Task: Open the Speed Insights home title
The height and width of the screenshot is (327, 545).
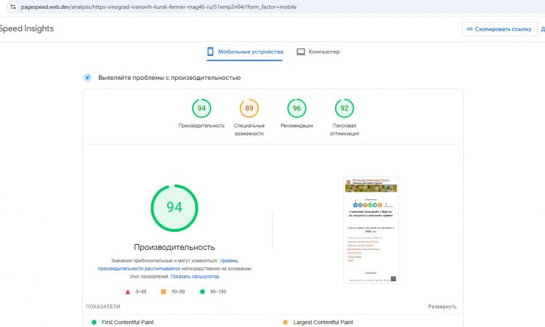Action: point(26,28)
